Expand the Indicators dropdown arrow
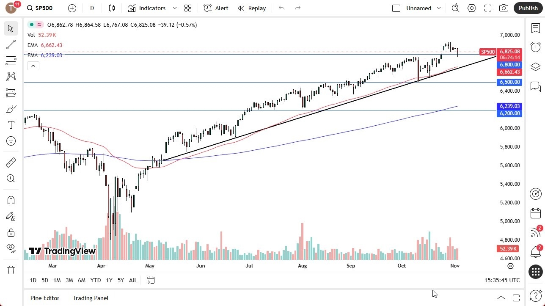Viewport: 545px width, 306px height. tap(174, 8)
